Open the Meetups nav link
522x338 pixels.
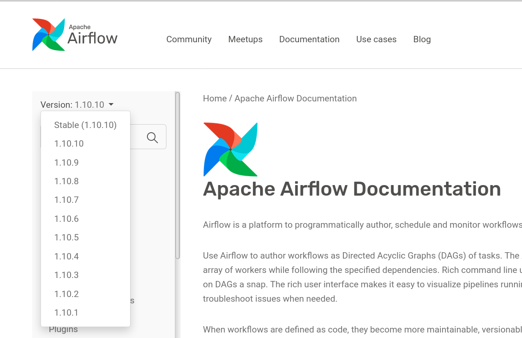tap(245, 39)
